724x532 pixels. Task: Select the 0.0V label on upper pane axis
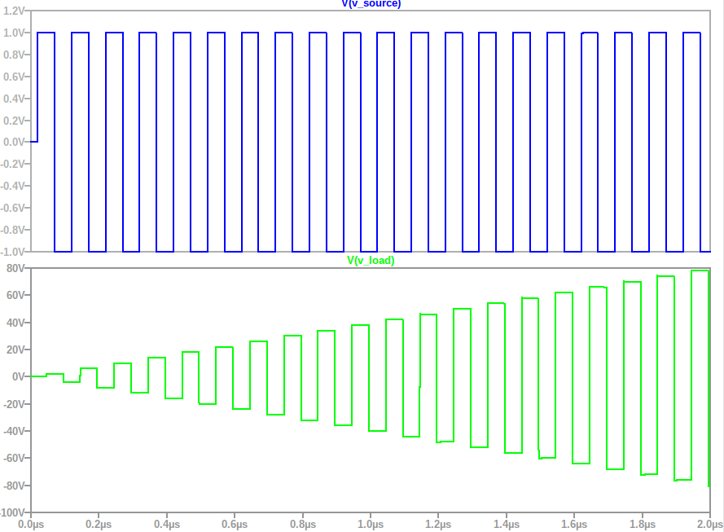[14, 143]
